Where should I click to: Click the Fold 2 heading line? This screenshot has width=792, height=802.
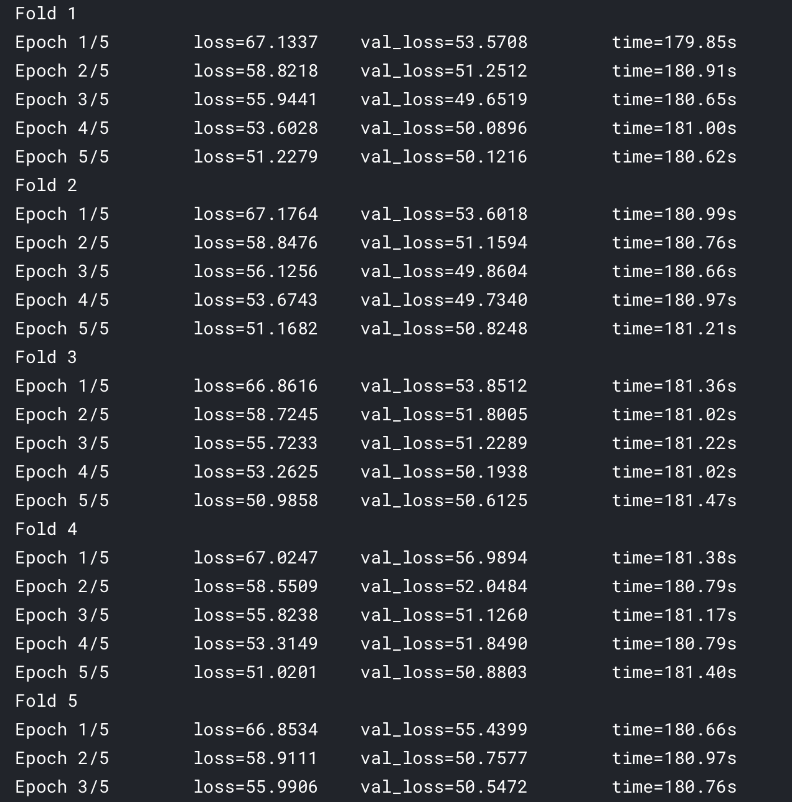(x=45, y=186)
